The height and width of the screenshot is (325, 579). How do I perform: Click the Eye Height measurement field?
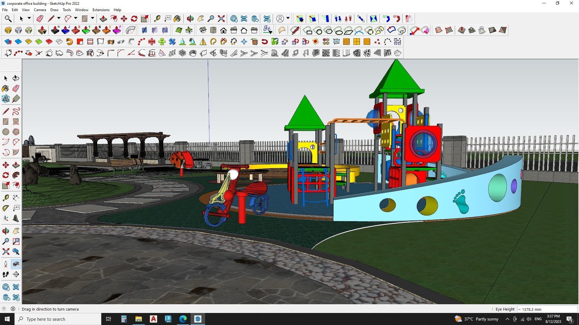pos(546,309)
